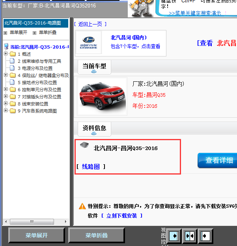The height and width of the screenshot is (246, 237).
Task: Expand the '8 线束安装位置' folder node
Action: [6, 103]
